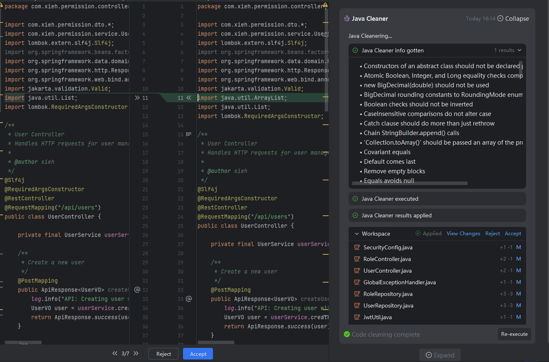Click the @ gutter icon on left line 32

click(137, 290)
